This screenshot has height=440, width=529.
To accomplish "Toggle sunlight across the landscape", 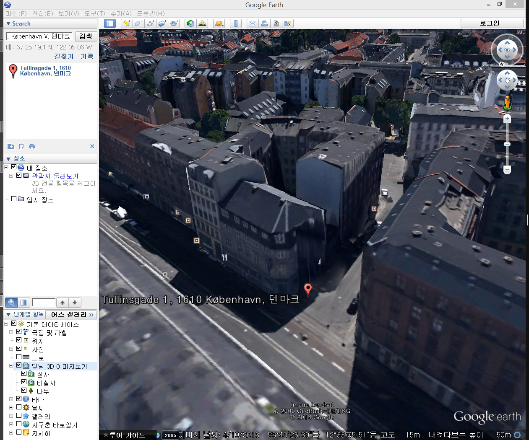I will [x=202, y=23].
